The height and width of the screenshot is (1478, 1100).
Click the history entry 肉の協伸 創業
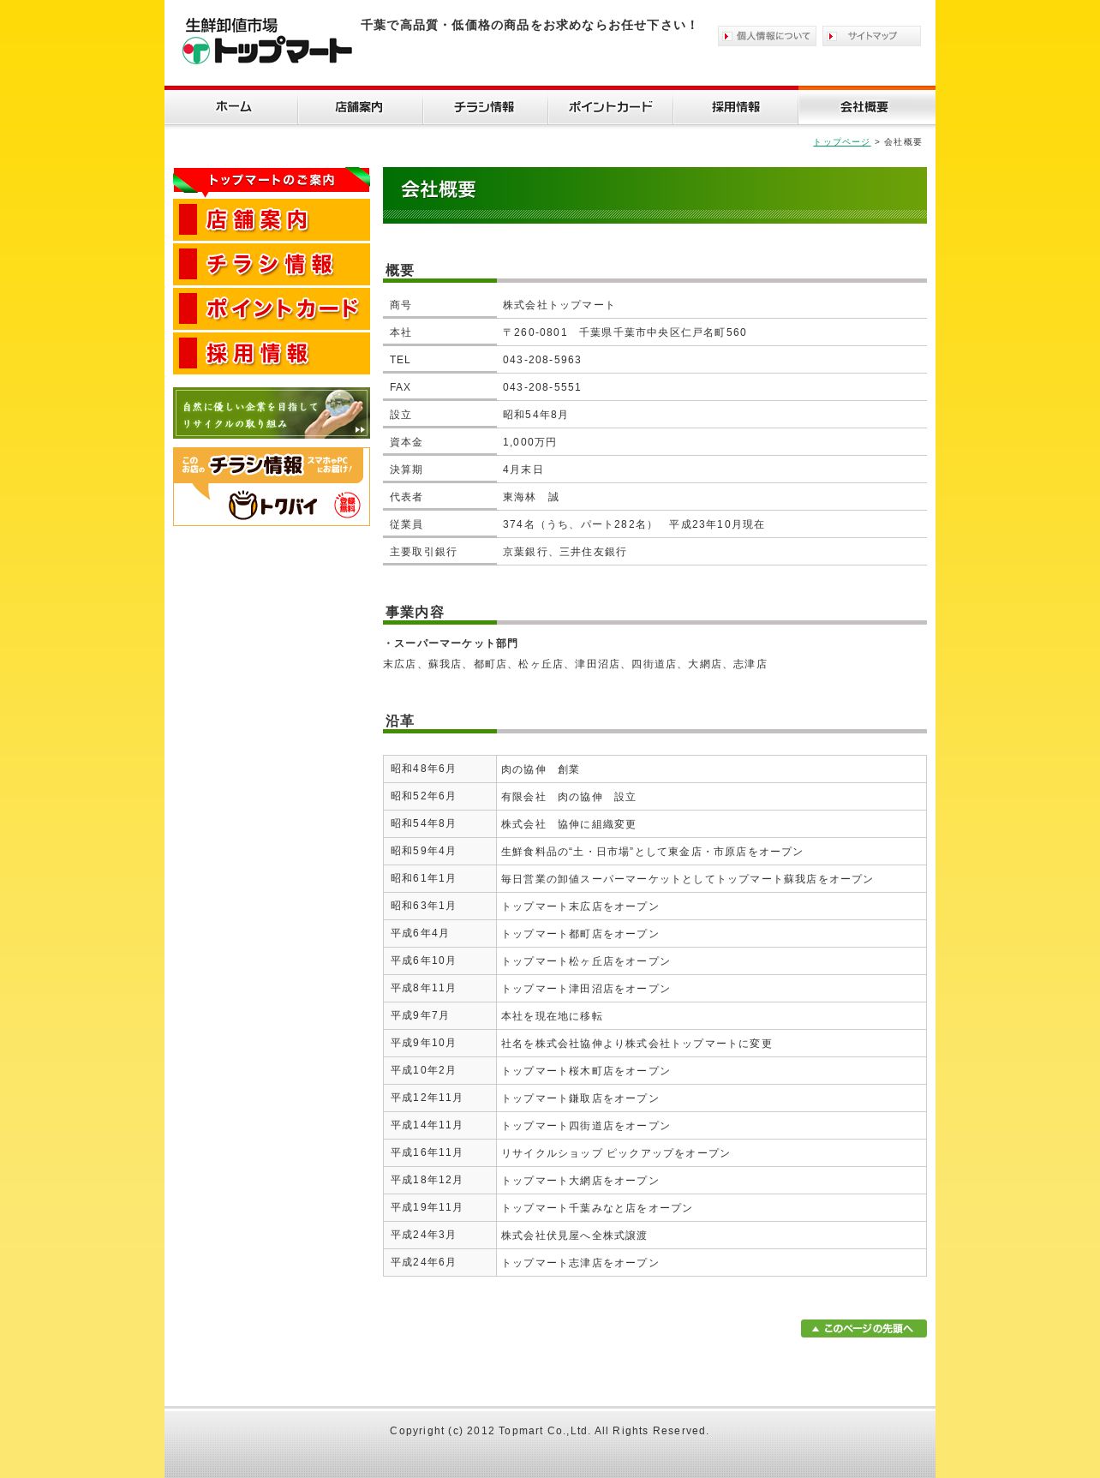point(541,769)
